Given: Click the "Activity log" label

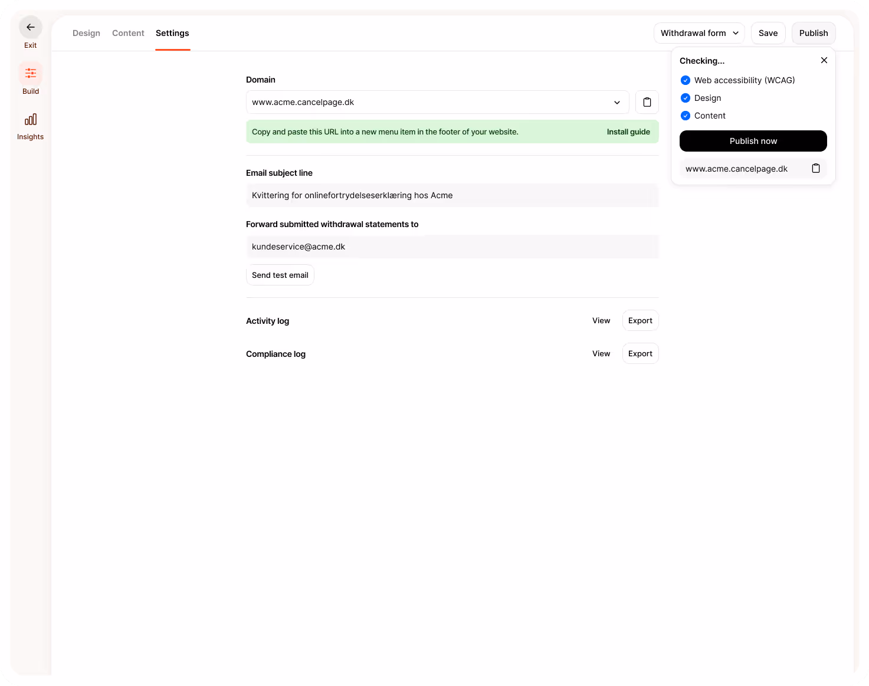Looking at the screenshot, I should coord(267,321).
